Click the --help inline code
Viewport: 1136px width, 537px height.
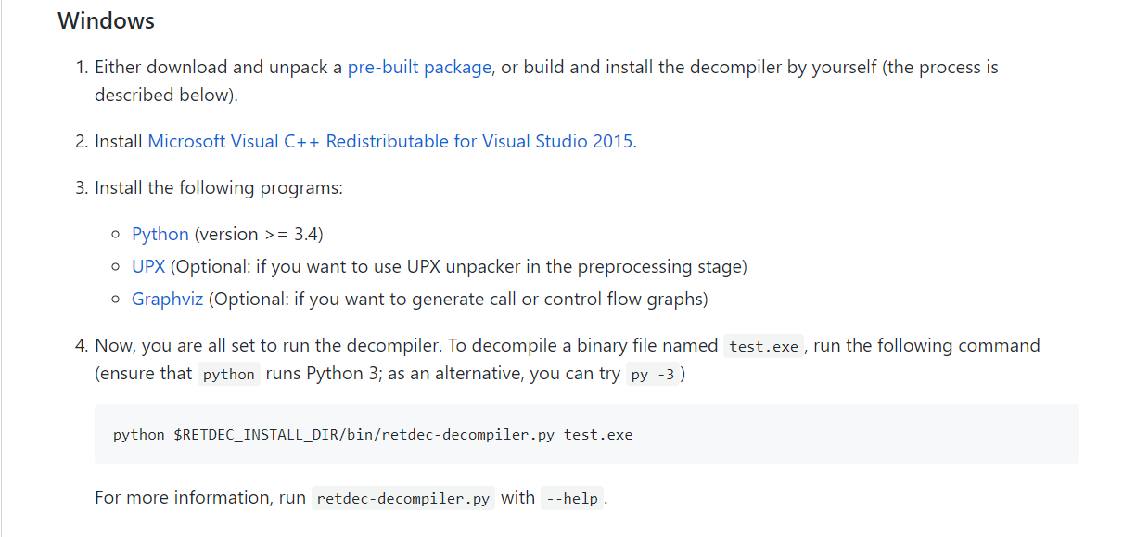tap(572, 499)
